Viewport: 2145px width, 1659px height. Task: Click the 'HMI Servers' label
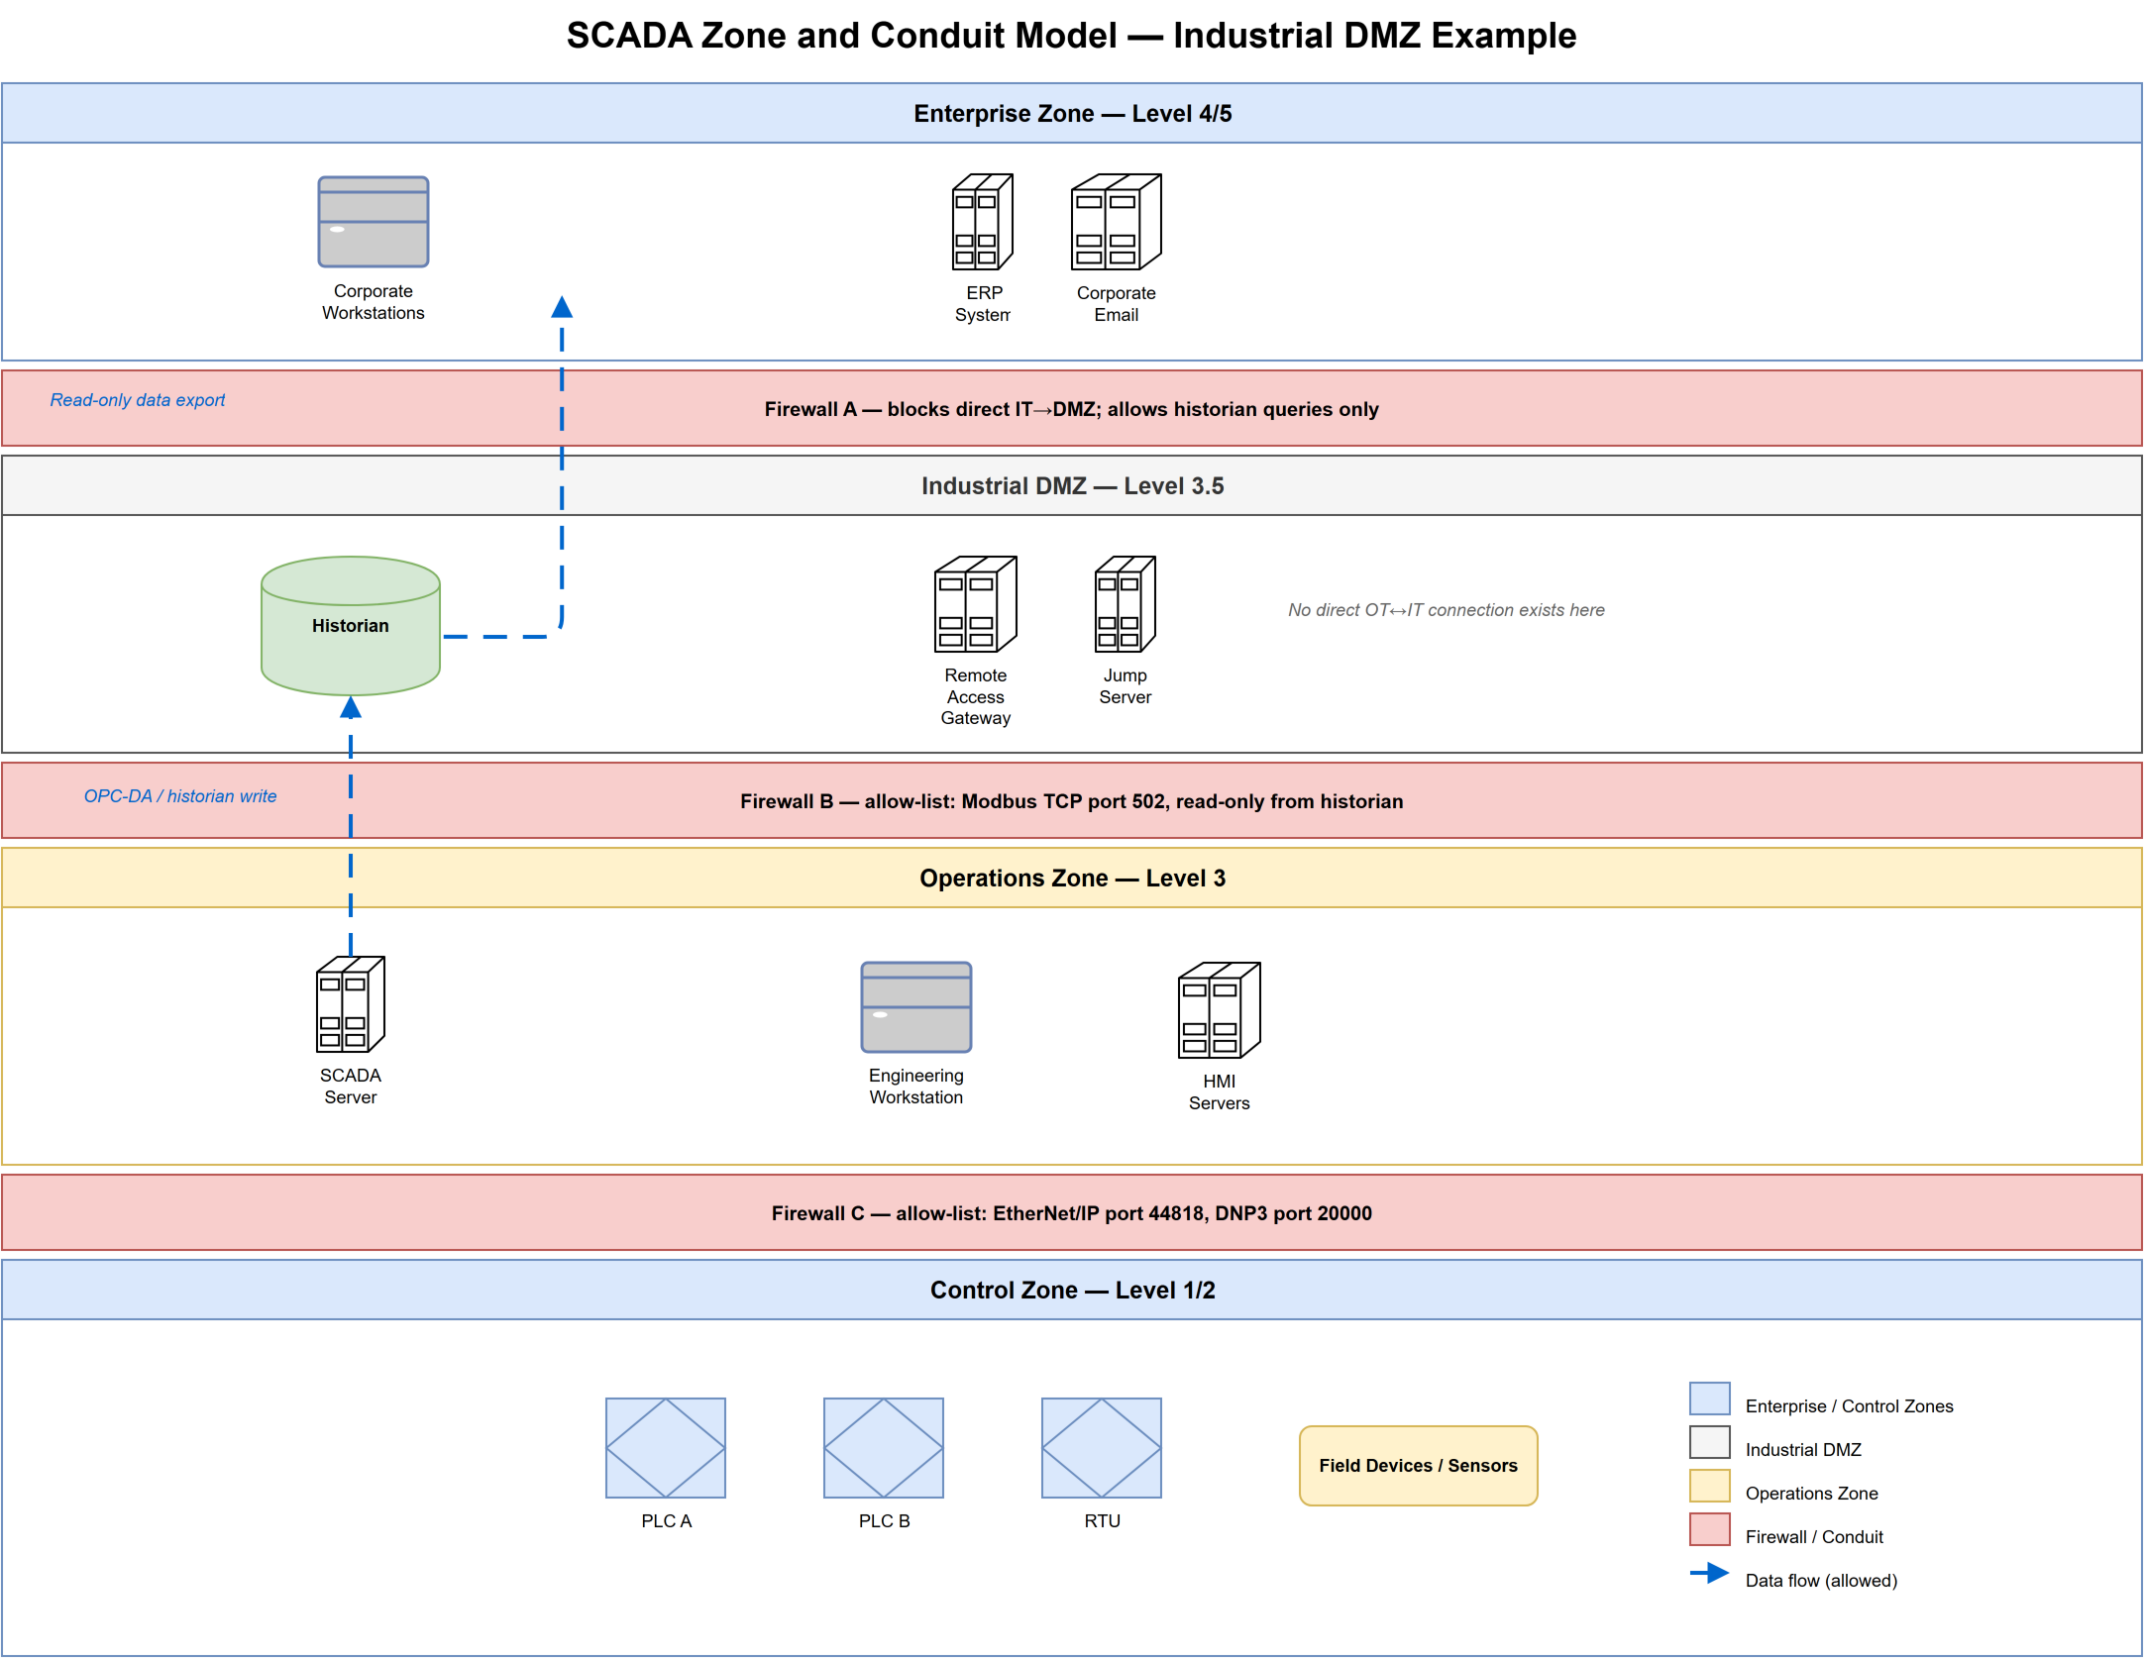click(x=1219, y=1092)
